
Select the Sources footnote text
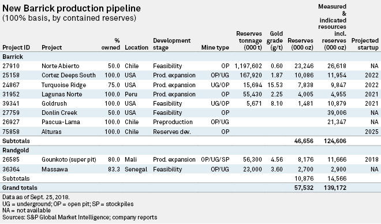(80, 217)
